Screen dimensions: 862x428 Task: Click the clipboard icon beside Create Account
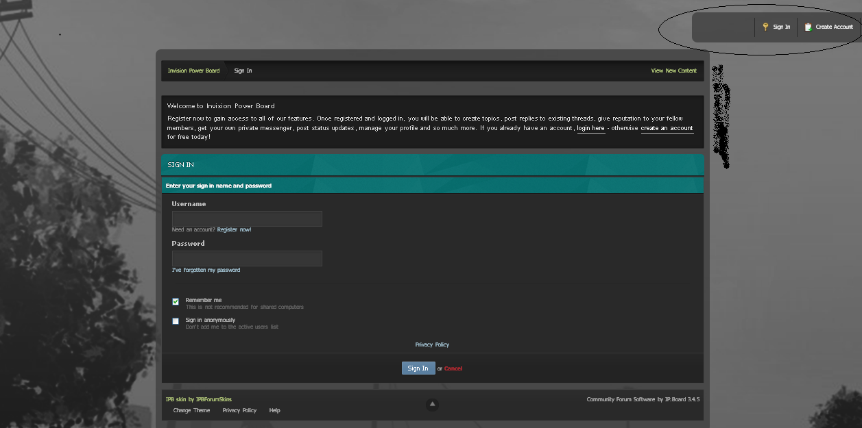coord(808,27)
